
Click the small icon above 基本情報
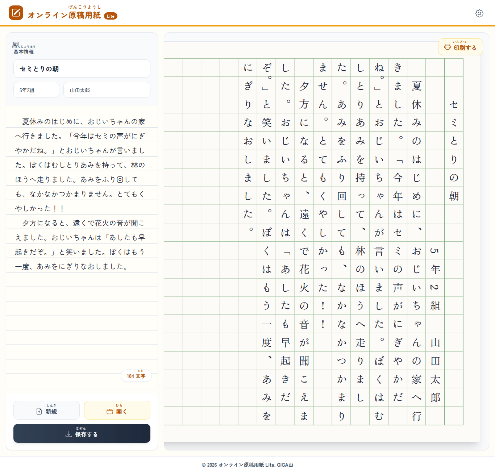pos(16,44)
